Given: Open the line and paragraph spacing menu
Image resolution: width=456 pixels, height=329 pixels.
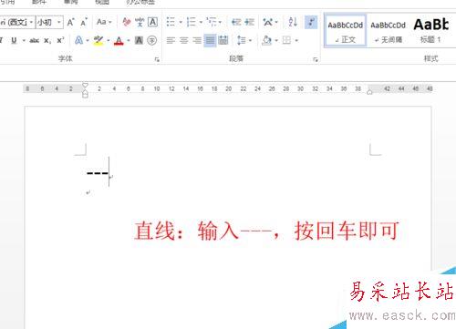Looking at the screenshot, I should tap(244, 40).
